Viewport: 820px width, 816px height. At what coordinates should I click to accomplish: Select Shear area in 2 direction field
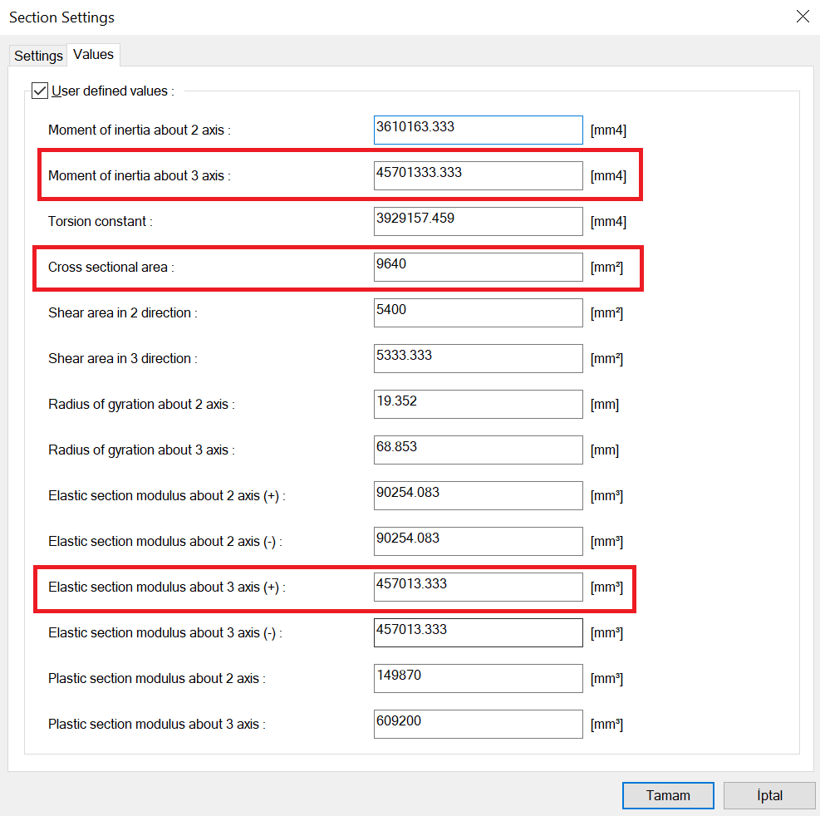click(x=478, y=312)
